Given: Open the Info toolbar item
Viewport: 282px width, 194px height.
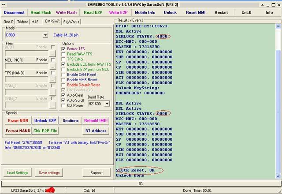Looking at the screenshot, I should (269, 12).
